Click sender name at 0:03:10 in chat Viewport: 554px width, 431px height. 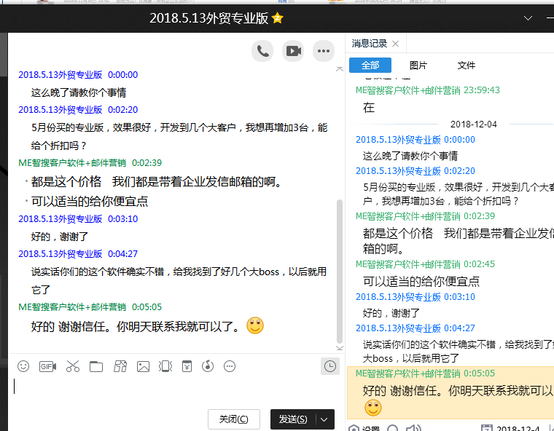[60, 219]
